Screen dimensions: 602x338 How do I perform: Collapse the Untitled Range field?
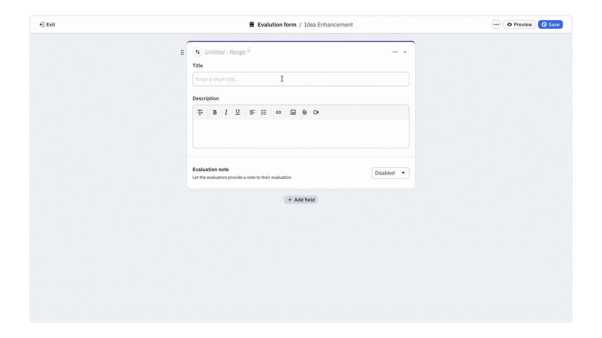[405, 52]
